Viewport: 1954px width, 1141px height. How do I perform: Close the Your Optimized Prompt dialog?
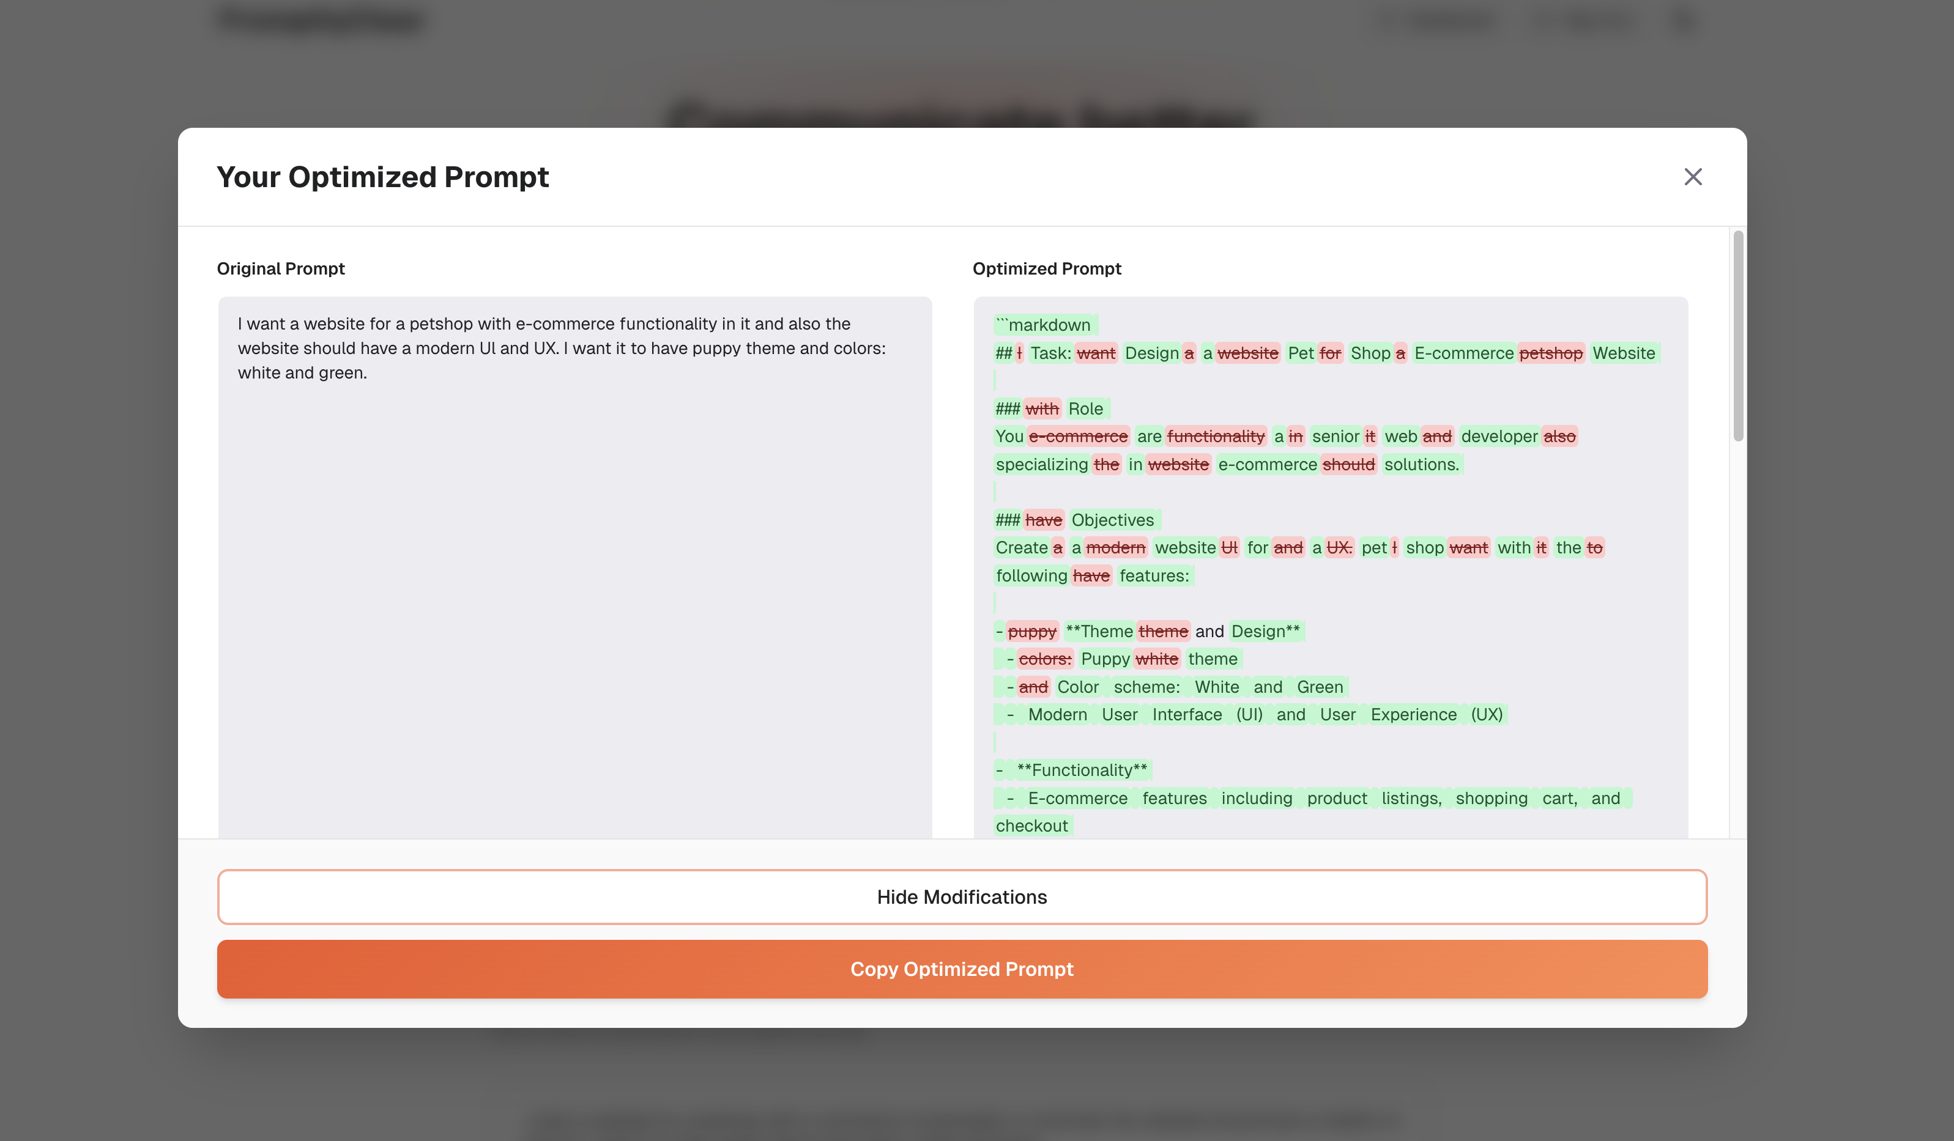pyautogui.click(x=1693, y=177)
